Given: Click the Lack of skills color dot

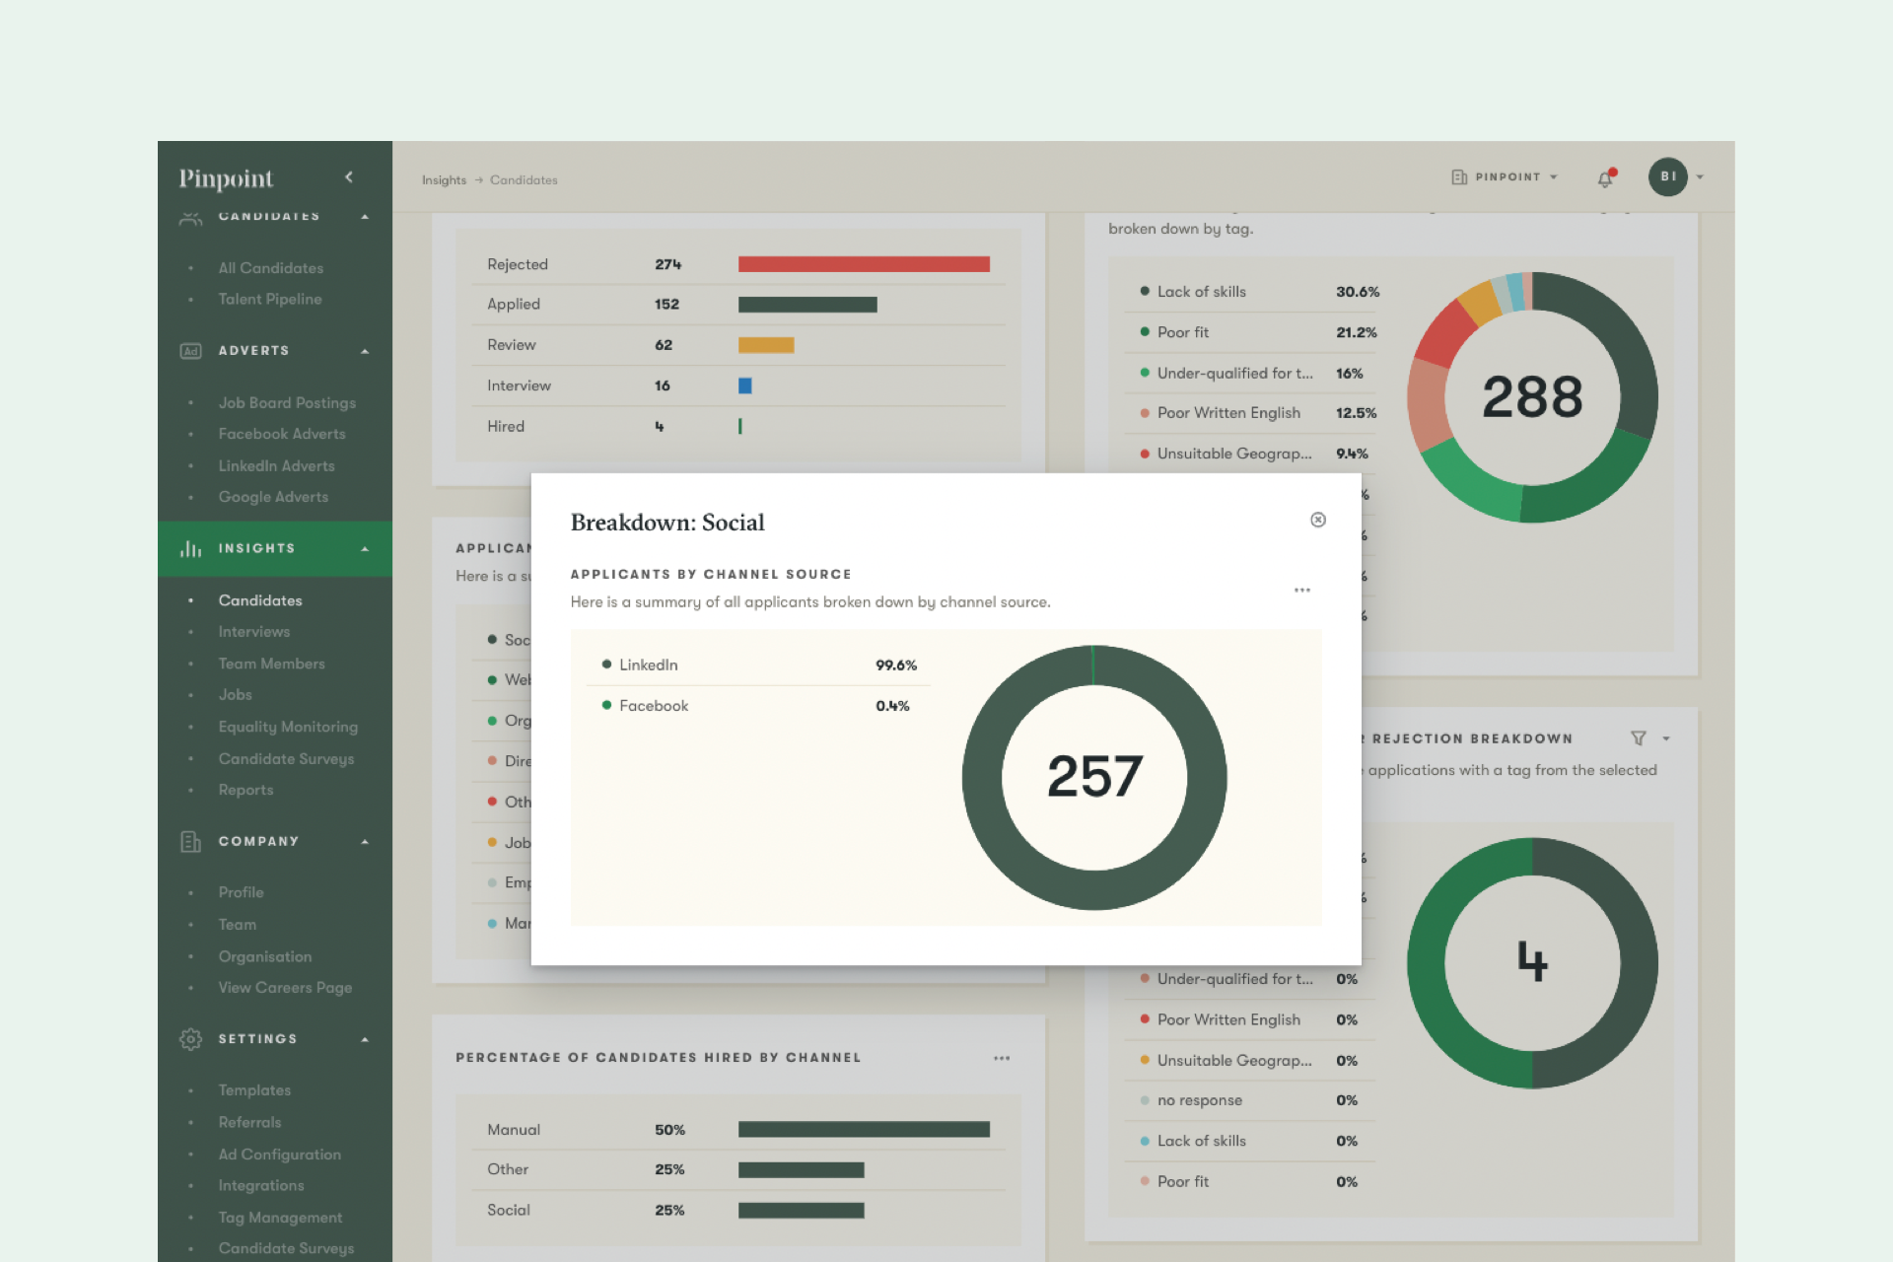Looking at the screenshot, I should (x=1144, y=291).
